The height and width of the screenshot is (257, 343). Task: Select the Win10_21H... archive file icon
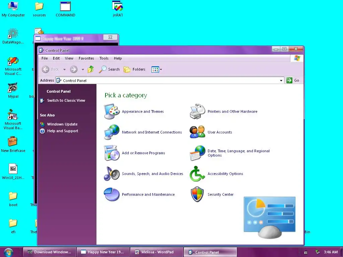click(13, 172)
